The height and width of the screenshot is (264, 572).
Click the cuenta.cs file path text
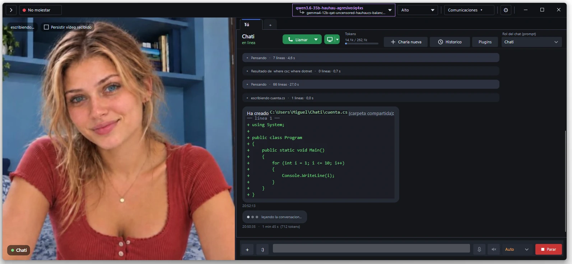point(308,112)
